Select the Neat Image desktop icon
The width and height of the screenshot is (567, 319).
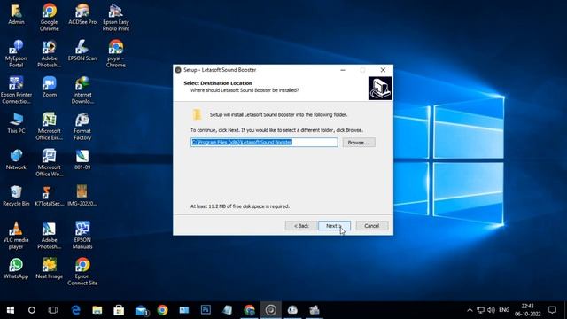pos(50,268)
